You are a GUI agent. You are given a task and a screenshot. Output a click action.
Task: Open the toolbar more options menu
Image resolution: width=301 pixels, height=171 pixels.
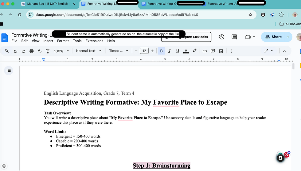(x=231, y=51)
